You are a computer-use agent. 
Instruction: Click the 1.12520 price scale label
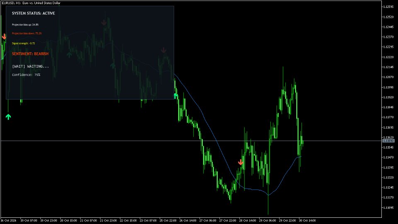(388, 17)
